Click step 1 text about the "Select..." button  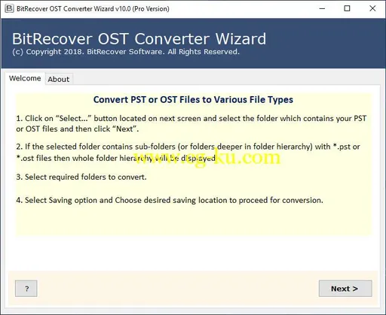[x=191, y=123]
